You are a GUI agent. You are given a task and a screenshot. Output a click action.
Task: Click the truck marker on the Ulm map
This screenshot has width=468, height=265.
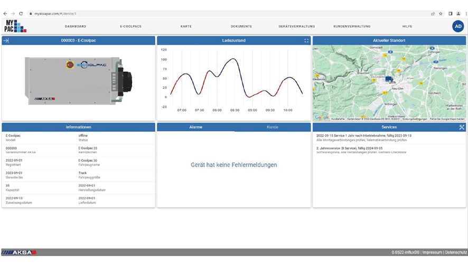[388, 79]
